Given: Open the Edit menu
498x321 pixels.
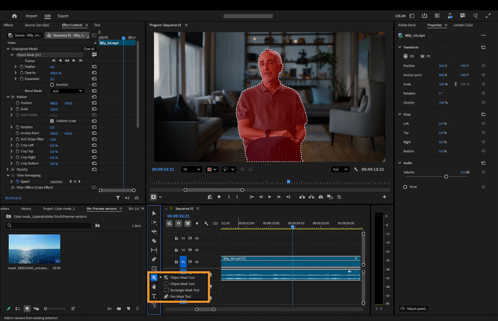Looking at the screenshot, I should point(47,16).
